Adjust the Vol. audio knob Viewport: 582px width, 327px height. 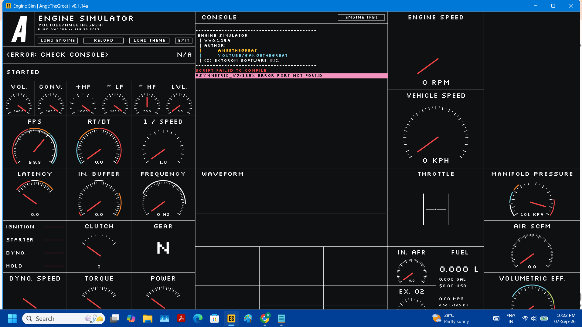point(19,103)
